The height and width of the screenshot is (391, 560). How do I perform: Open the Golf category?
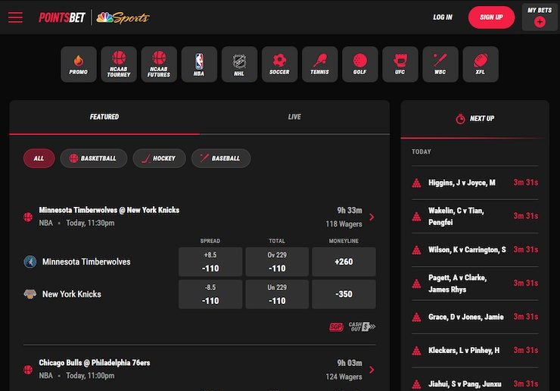coord(359,64)
